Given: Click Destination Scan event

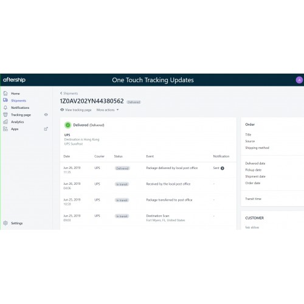Looking at the screenshot, I should coord(157,216).
